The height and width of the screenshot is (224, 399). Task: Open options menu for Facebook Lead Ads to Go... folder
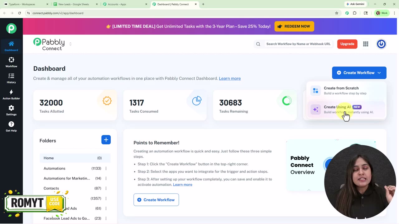pyautogui.click(x=106, y=218)
